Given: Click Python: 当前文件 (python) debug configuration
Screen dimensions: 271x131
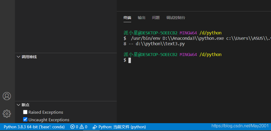Looking at the screenshot, I should click(122, 127).
